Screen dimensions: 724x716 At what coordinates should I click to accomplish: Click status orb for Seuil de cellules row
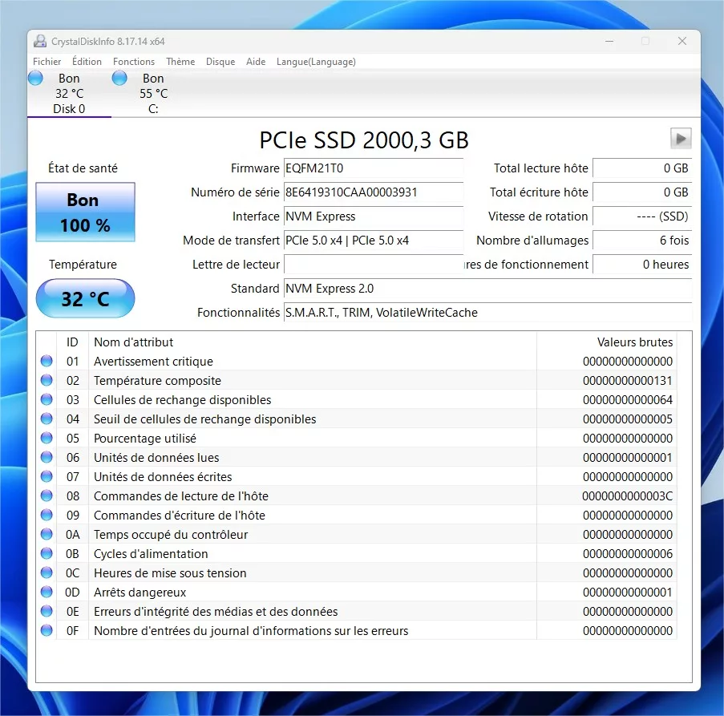click(47, 419)
